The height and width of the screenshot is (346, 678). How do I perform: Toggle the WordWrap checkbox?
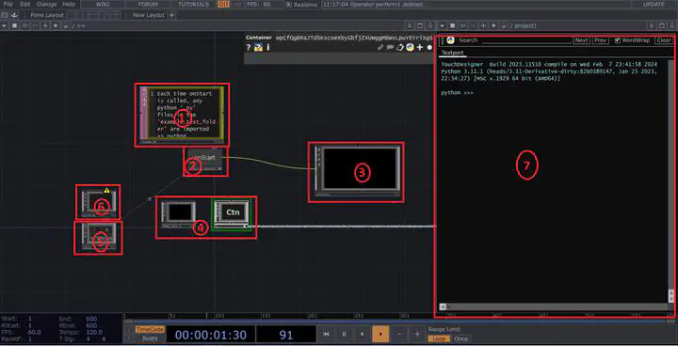tap(618, 40)
